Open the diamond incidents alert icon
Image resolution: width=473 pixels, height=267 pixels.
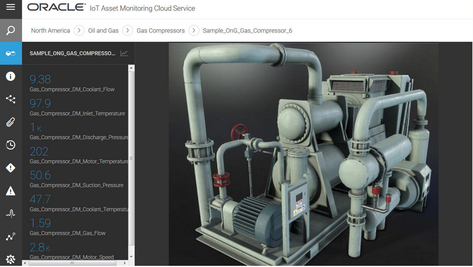tap(10, 168)
